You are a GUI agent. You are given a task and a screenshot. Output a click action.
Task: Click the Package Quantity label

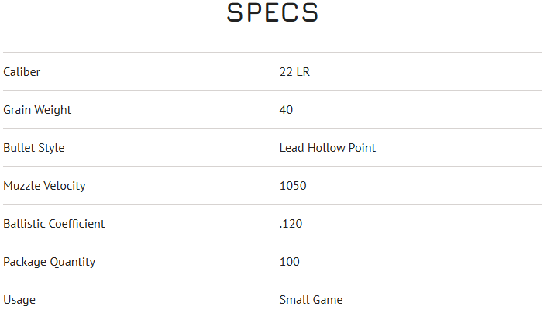click(49, 262)
